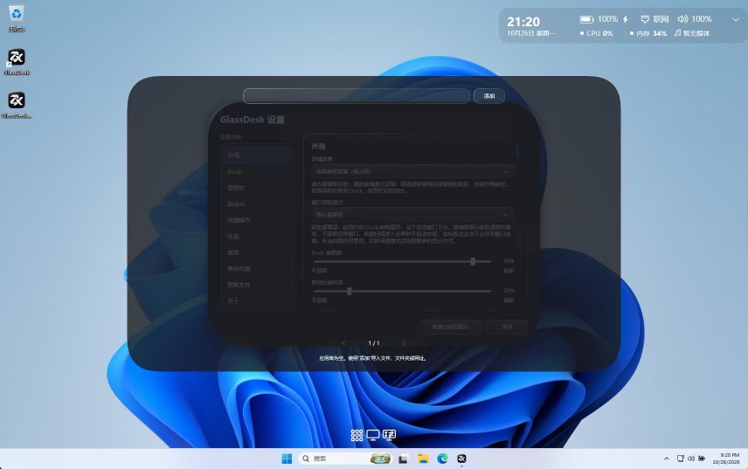
Task: Click the speaker volume icon in info bar
Action: click(682, 19)
